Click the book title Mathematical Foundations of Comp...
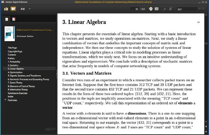Screen dimensions: 209x135 tap(34, 30)
